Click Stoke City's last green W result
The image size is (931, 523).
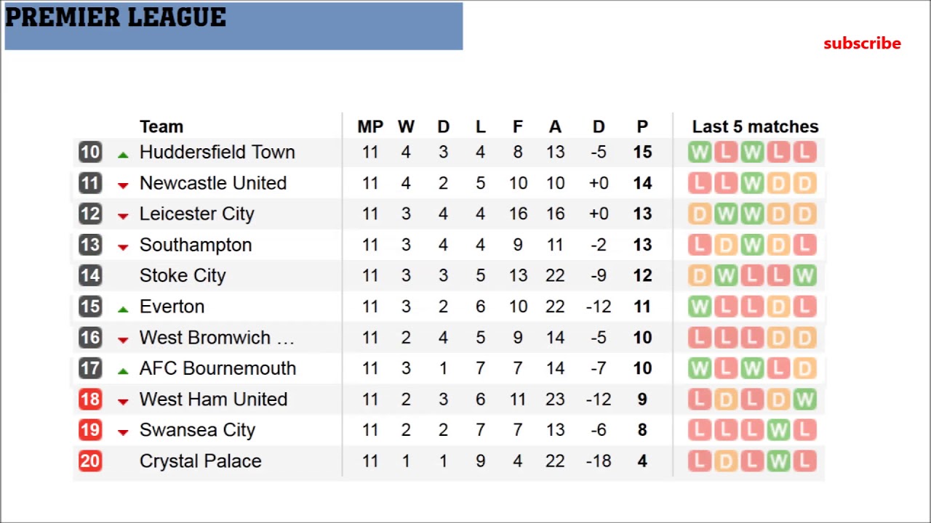[x=804, y=276]
